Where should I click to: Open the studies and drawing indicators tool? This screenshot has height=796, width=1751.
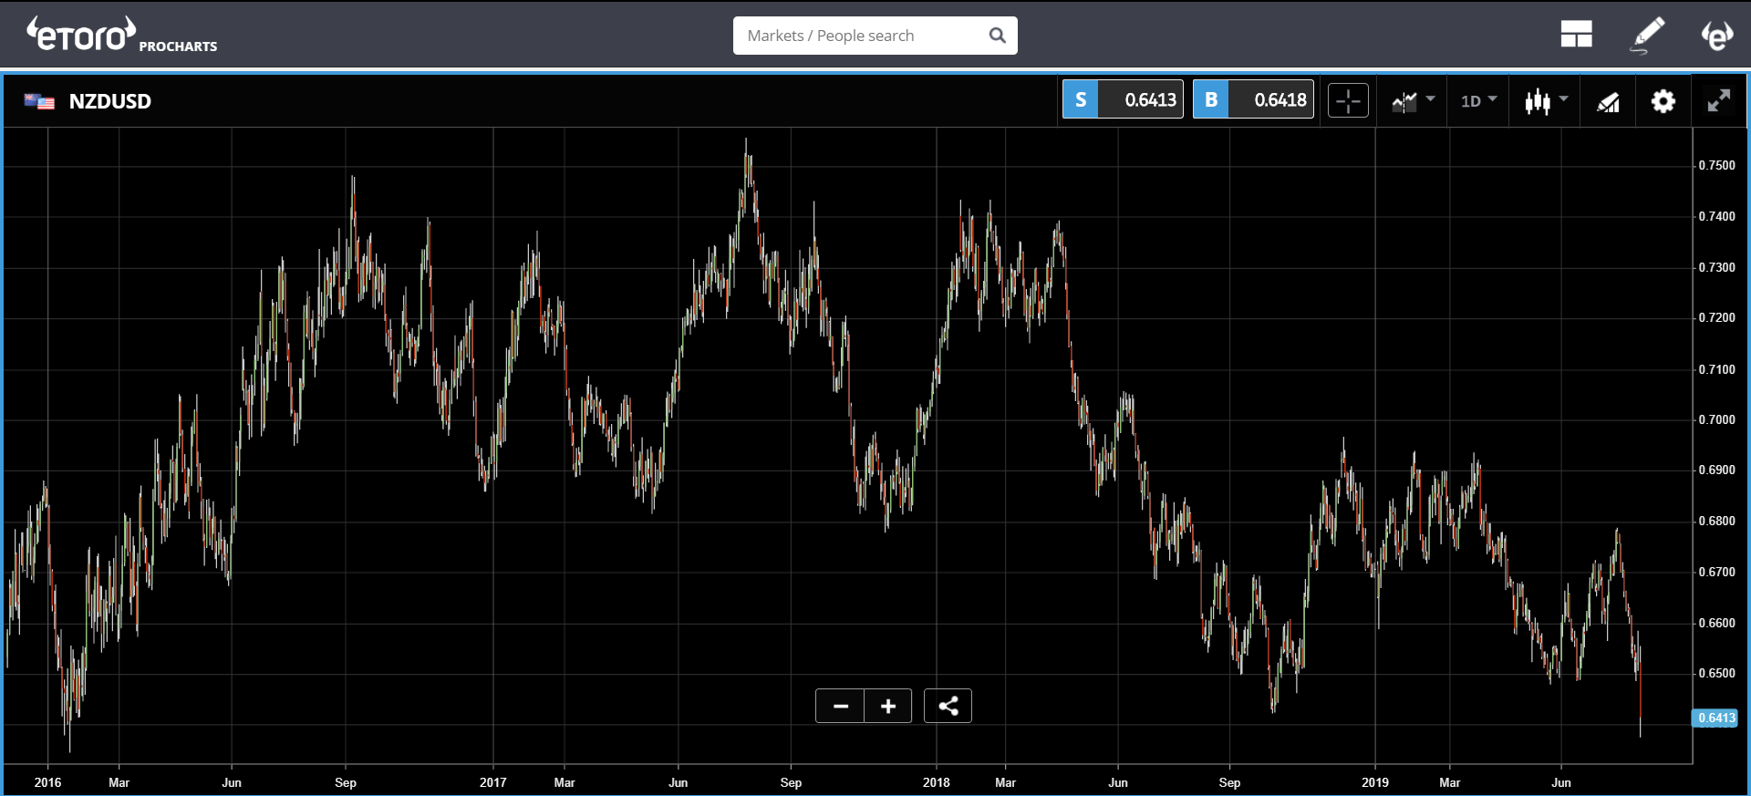[x=1608, y=101]
